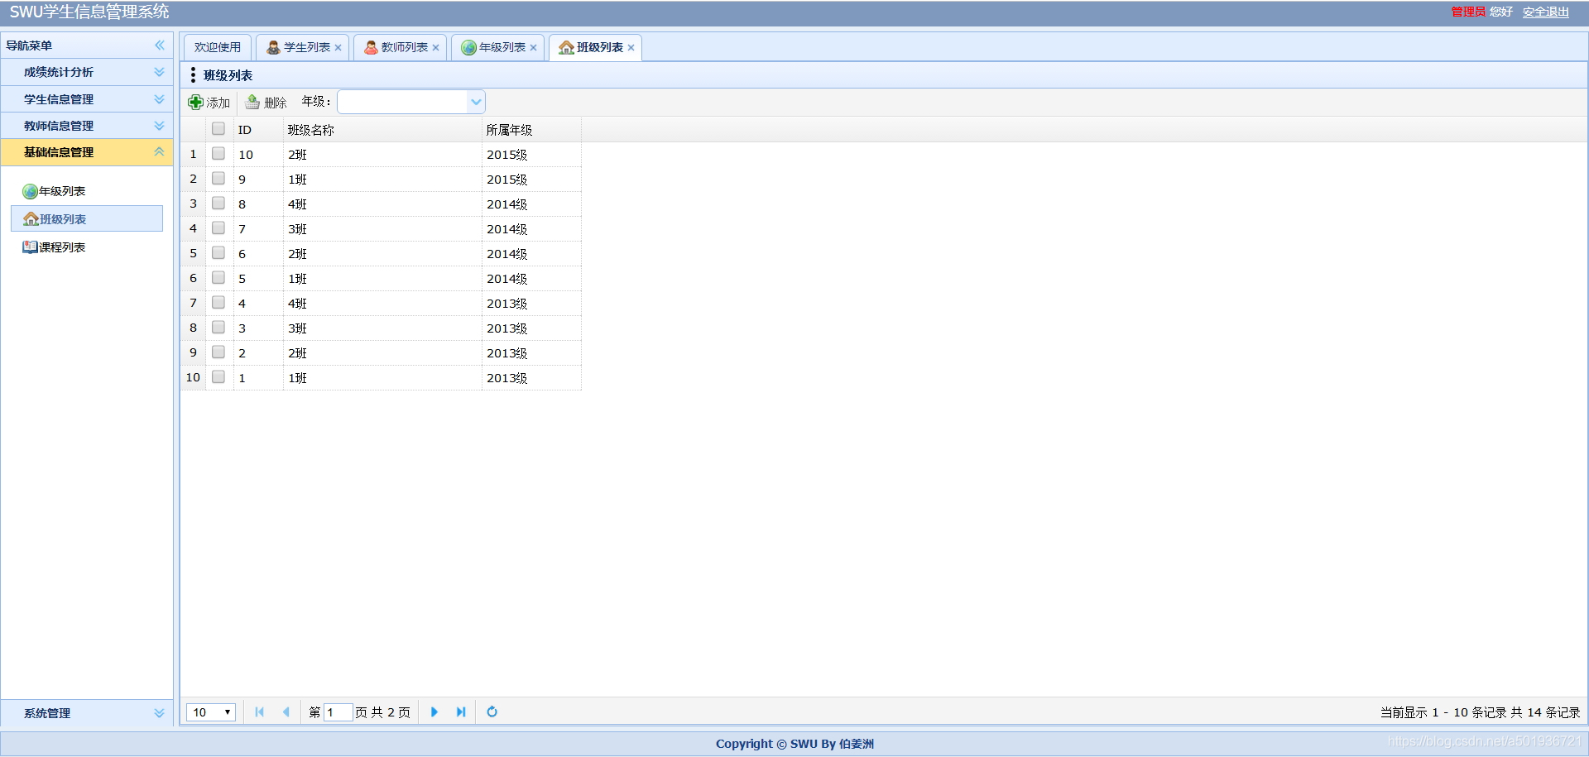The image size is (1589, 757).
Task: Toggle the select-all header checkbox
Action: point(218,128)
